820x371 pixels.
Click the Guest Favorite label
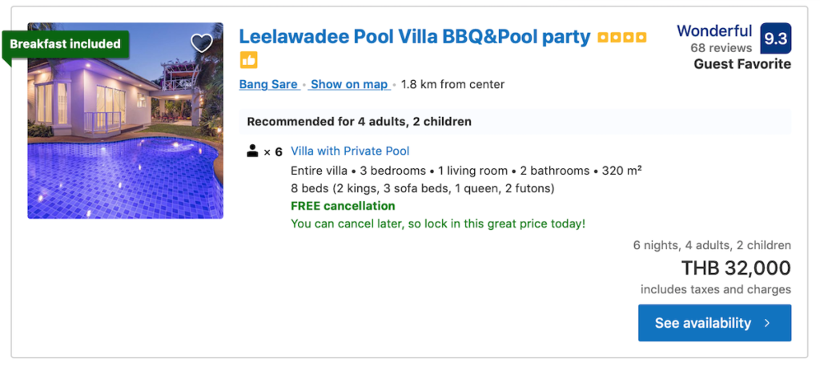click(x=742, y=64)
